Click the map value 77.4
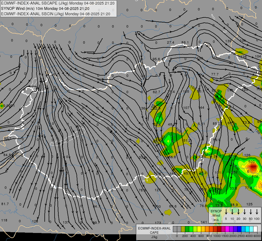Screen dimensions: 262x241 point(248,188)
